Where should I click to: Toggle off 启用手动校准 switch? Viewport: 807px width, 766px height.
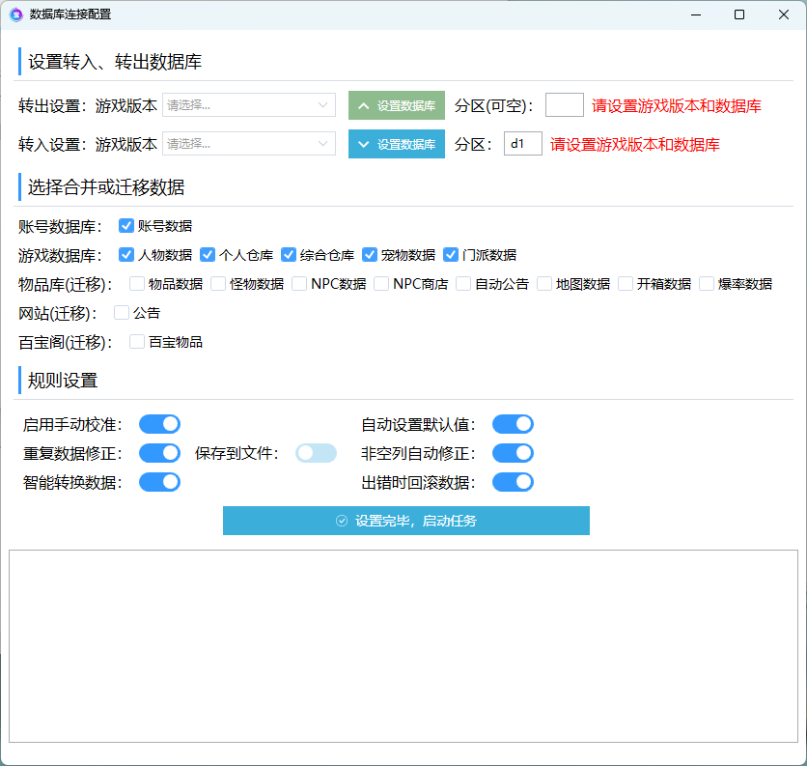159,424
